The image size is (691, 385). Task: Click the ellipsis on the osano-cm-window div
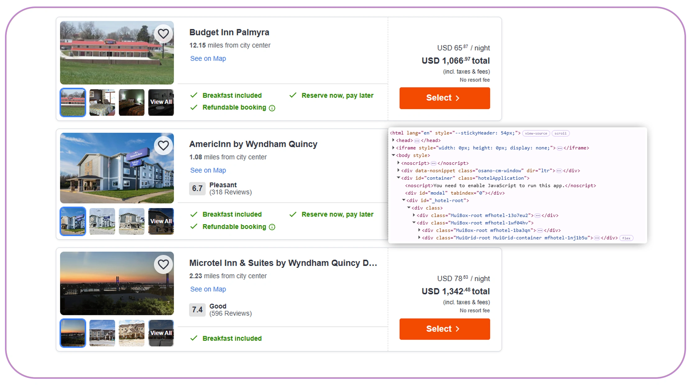[560, 170]
